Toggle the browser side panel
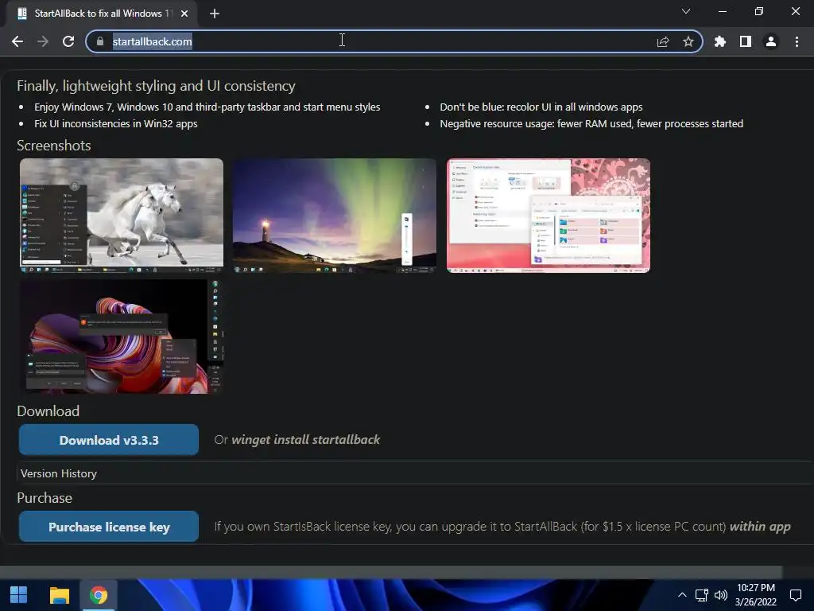Viewport: 814px width, 611px height. (x=746, y=41)
